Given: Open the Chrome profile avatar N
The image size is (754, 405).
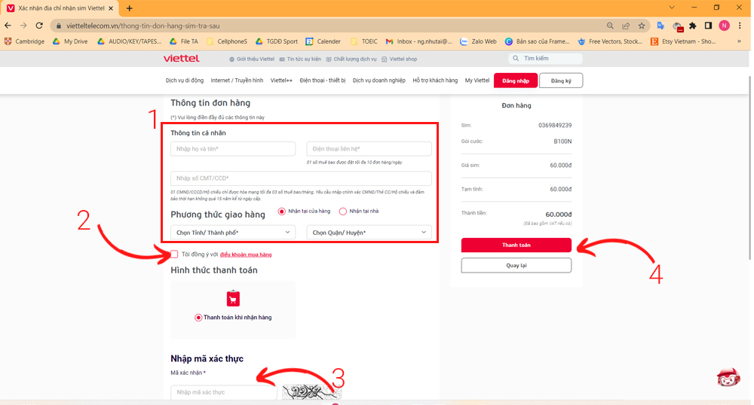Looking at the screenshot, I should pyautogui.click(x=724, y=26).
